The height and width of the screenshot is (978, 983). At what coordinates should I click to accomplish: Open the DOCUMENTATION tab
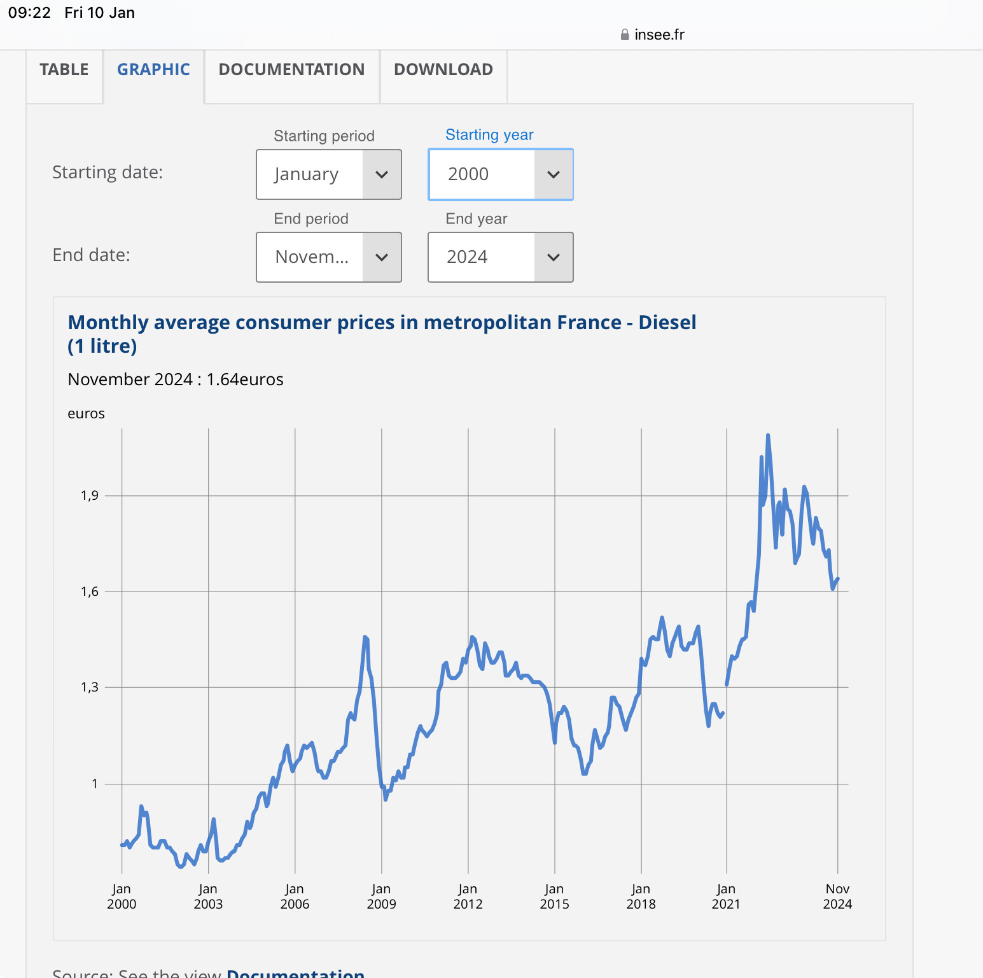[x=291, y=69]
